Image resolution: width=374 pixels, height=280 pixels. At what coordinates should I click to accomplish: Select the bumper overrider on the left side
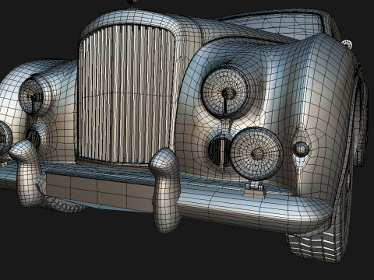coord(26,173)
